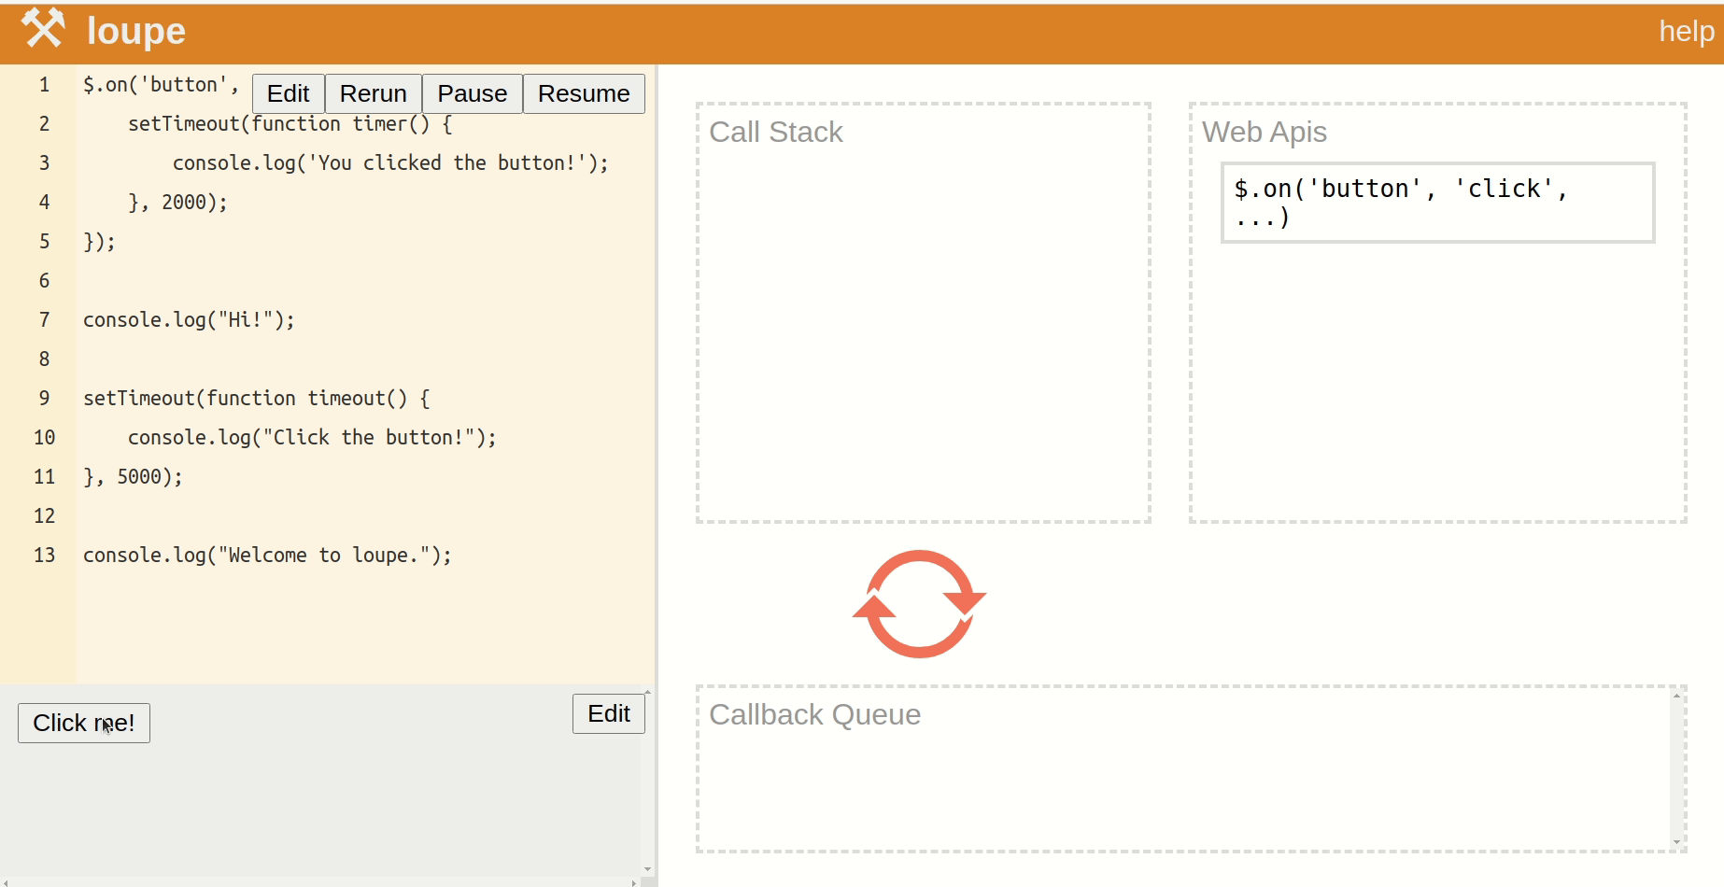Click code line setTimeout(function timer() {
1724x887 pixels.
(290, 123)
